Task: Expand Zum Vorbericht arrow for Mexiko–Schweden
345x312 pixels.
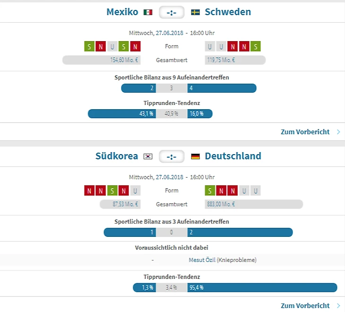Action: coord(338,132)
